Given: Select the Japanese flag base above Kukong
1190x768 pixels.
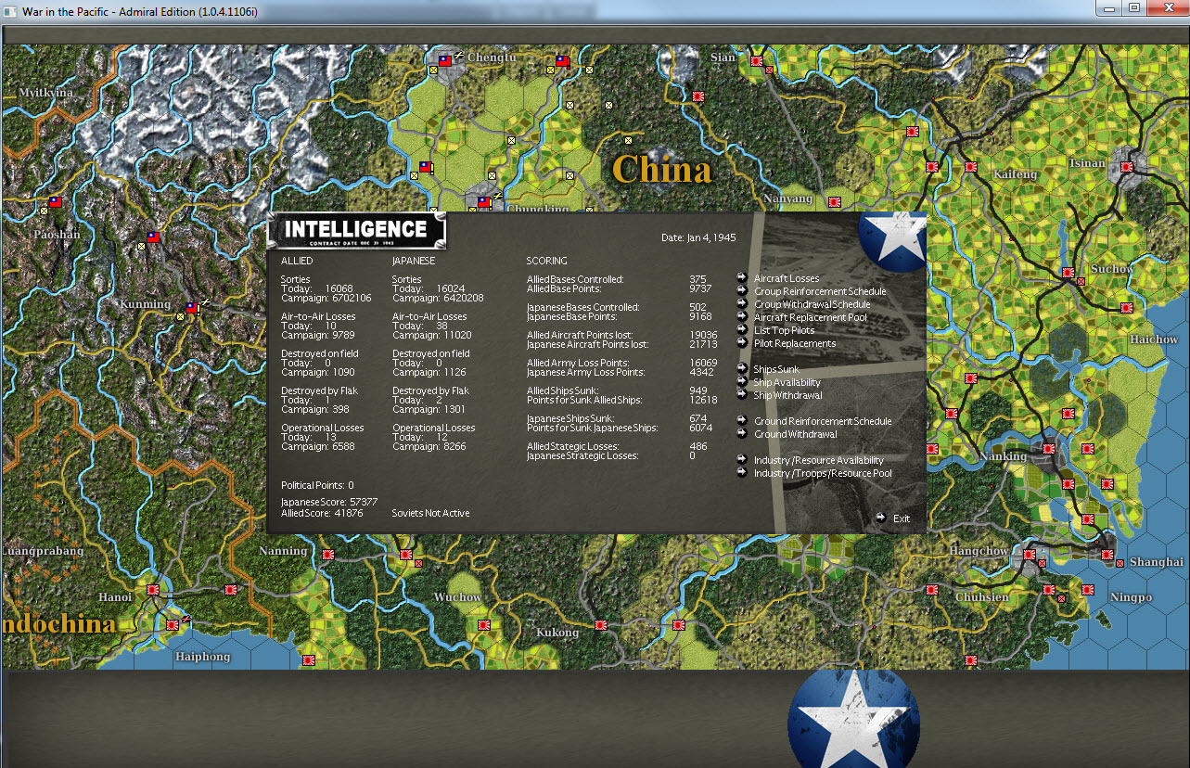Looking at the screenshot, I should coord(600,624).
